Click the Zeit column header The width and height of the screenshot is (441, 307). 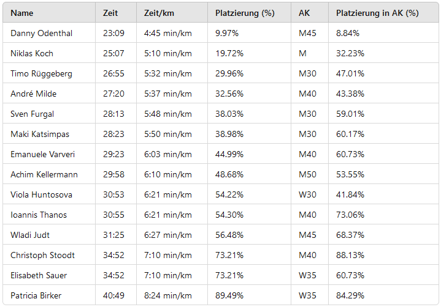[x=110, y=13]
